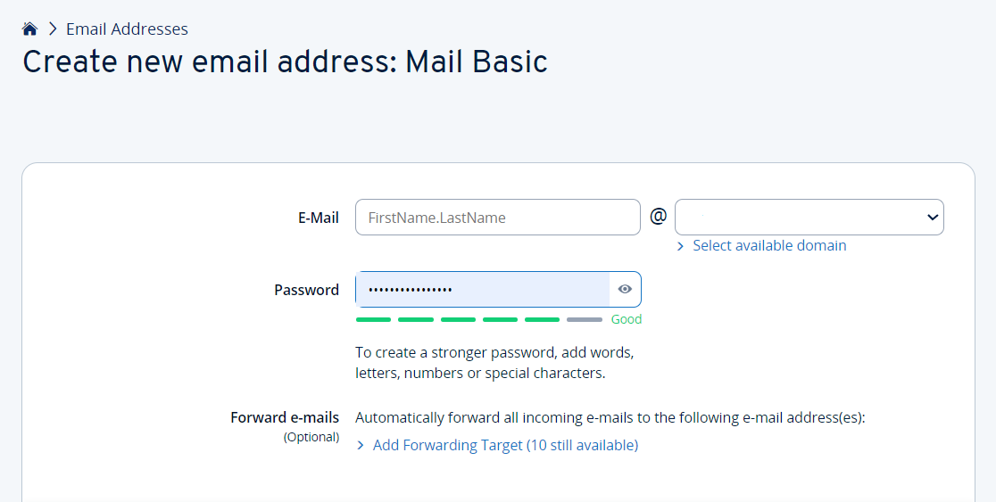Image resolution: width=996 pixels, height=502 pixels.
Task: Expand the domain dropdown arrow
Action: [932, 217]
